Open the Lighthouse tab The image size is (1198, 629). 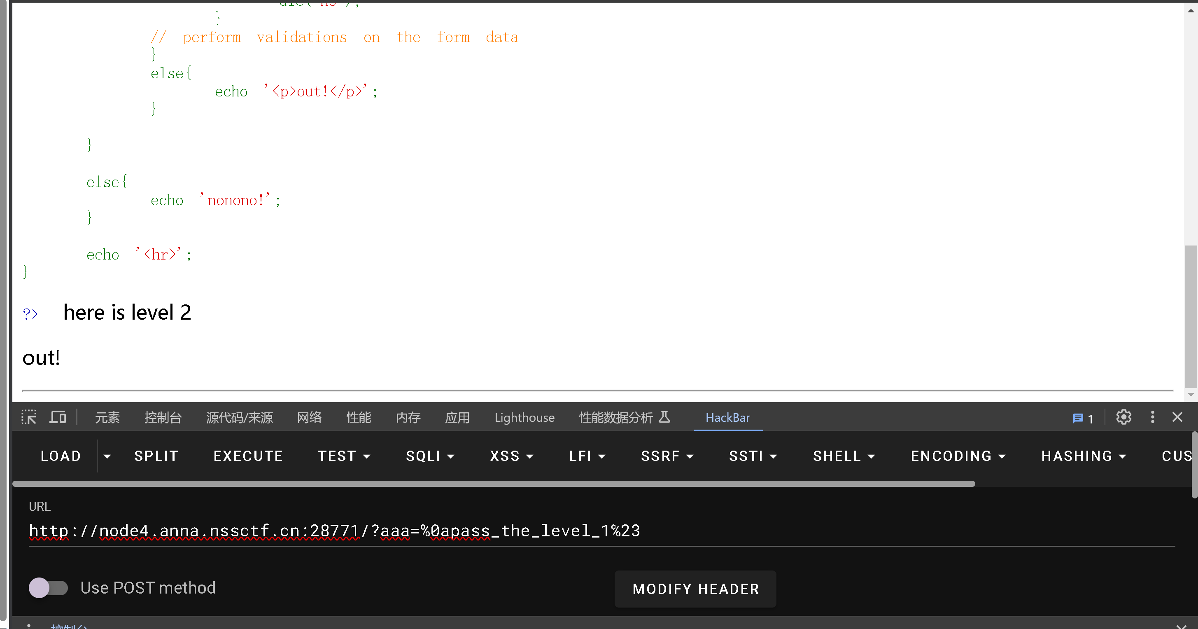(524, 418)
